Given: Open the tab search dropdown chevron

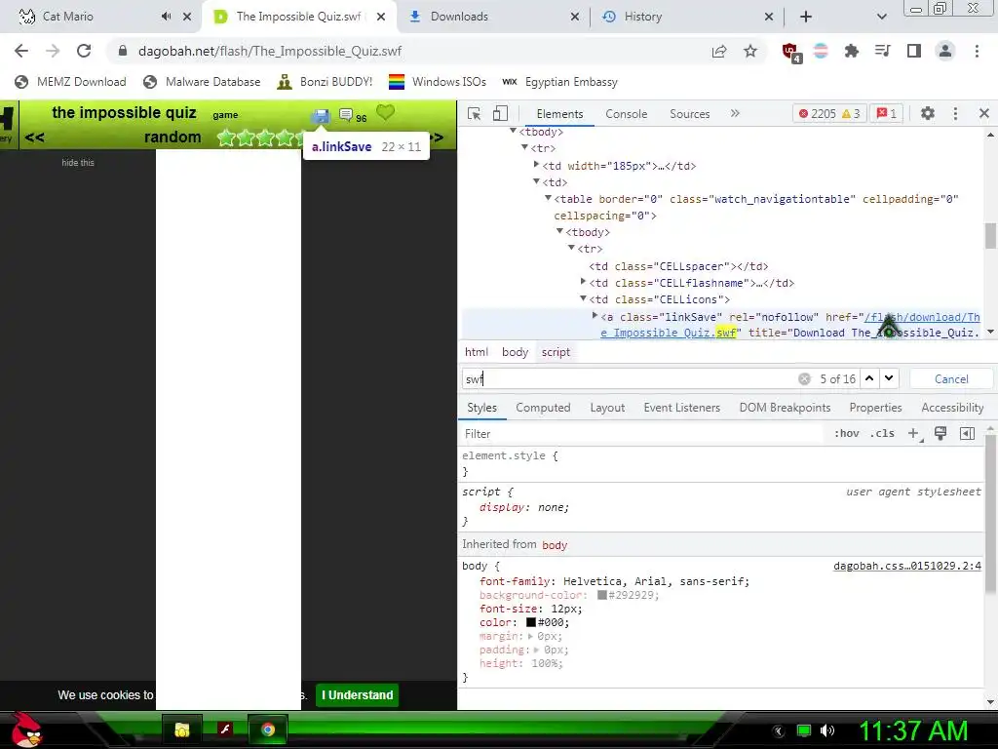Looking at the screenshot, I should (x=881, y=17).
